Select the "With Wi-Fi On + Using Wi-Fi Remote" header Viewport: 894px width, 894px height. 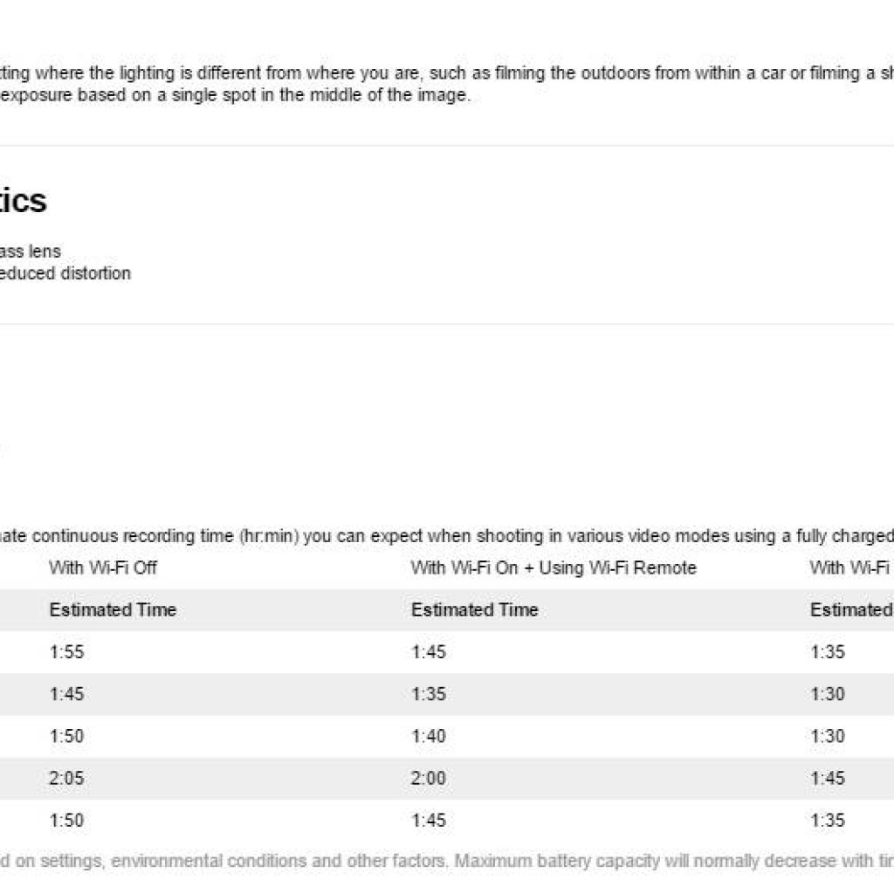554,567
